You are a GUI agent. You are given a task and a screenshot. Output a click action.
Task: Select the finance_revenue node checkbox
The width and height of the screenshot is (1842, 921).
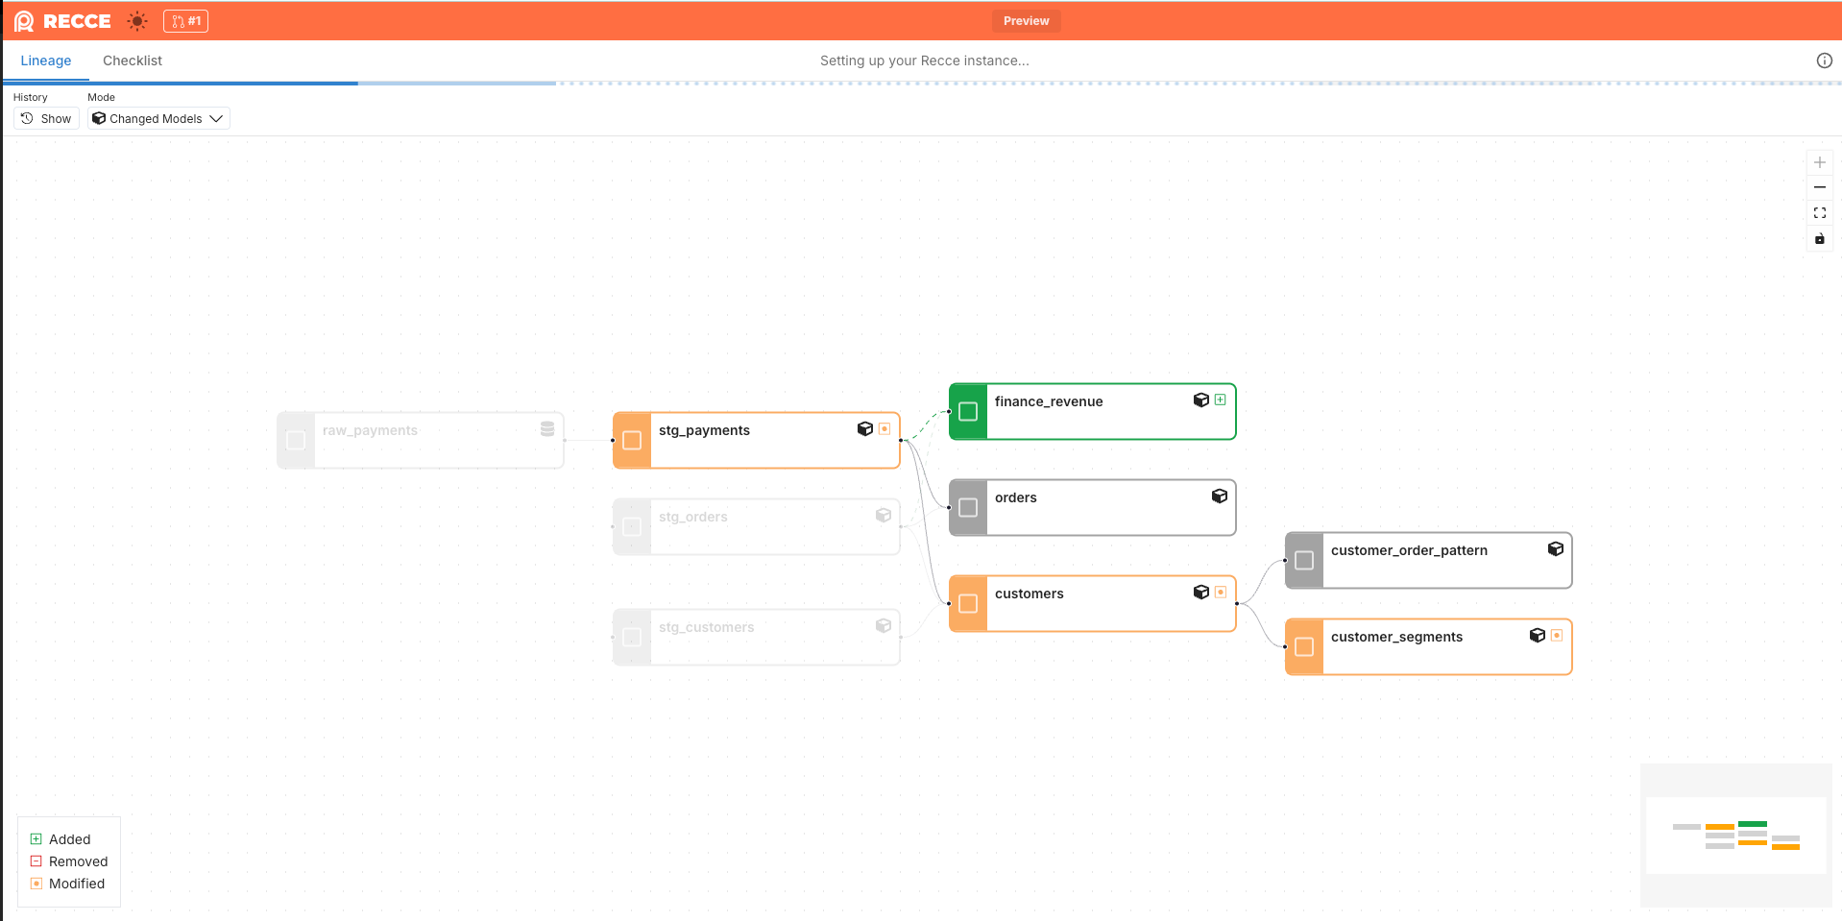tap(968, 412)
